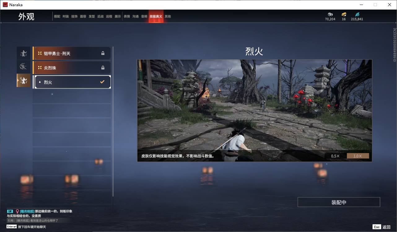
Task: Click the 烈火 preview title heading
Action: pos(254,52)
